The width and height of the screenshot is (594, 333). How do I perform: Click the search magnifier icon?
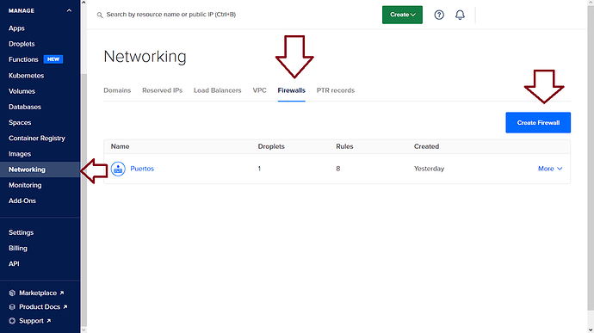(100, 15)
